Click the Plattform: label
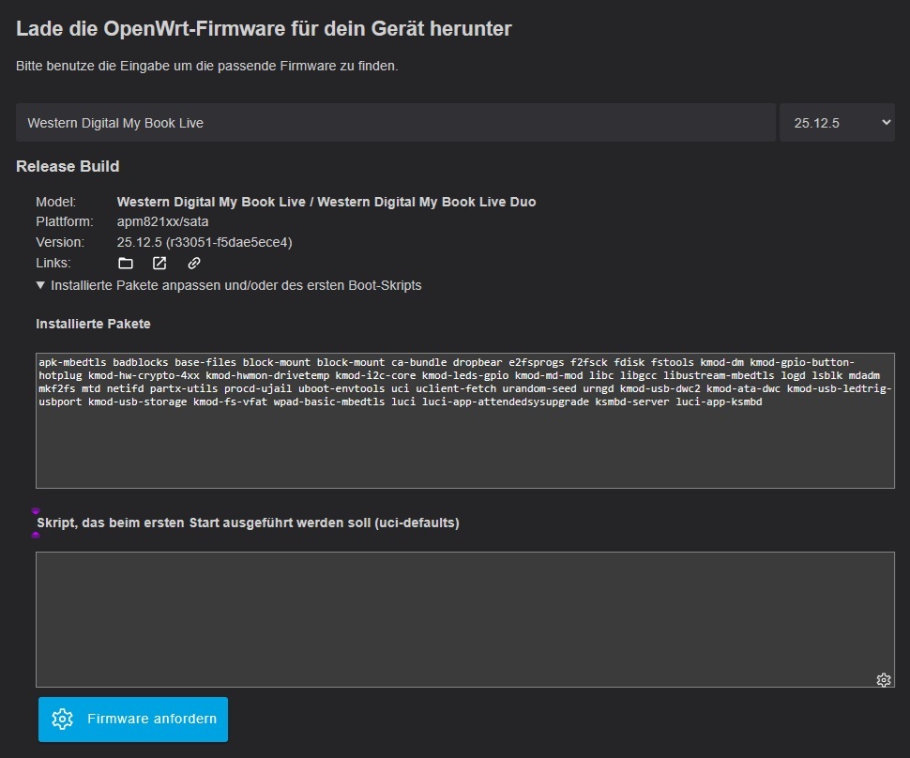 (x=65, y=221)
